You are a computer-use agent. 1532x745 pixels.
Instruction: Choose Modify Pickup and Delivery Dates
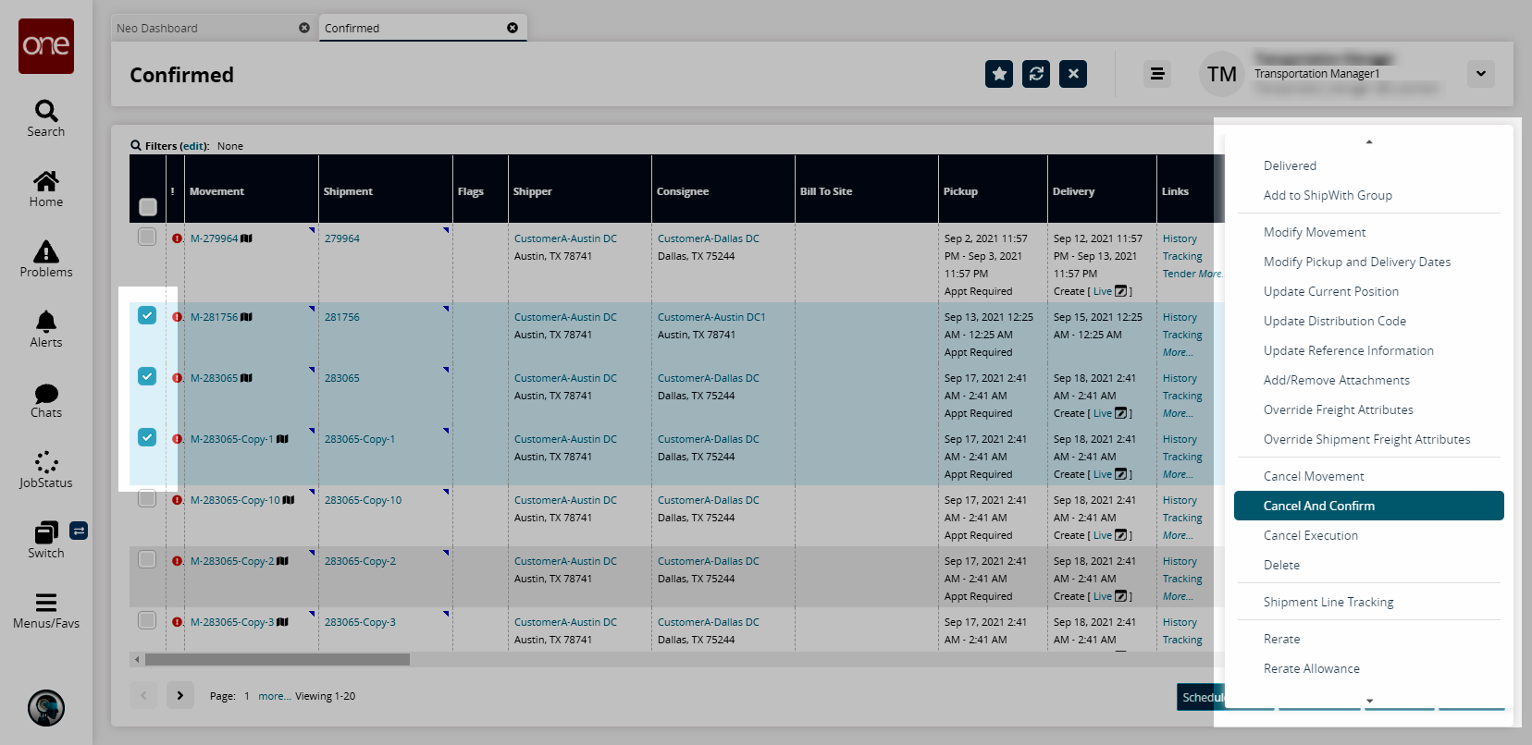(x=1356, y=262)
